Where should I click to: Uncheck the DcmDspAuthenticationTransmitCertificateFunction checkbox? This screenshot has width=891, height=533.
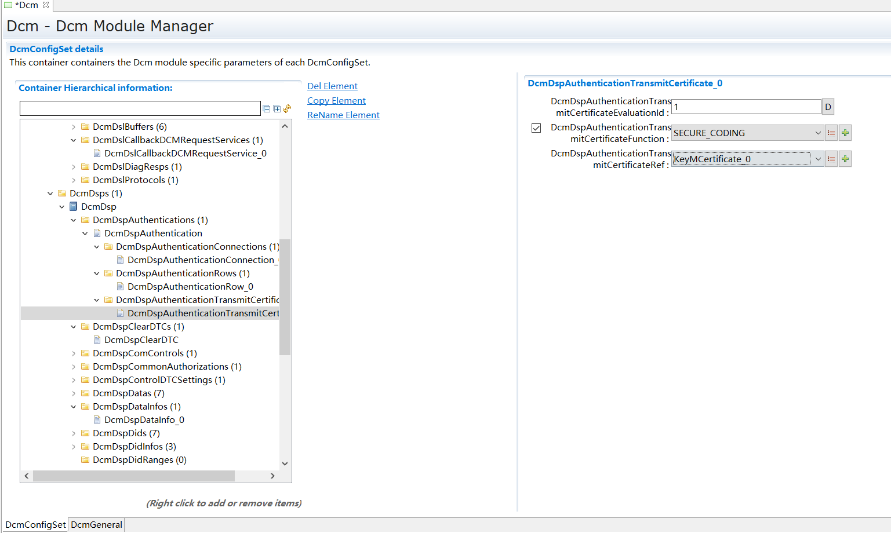click(536, 128)
